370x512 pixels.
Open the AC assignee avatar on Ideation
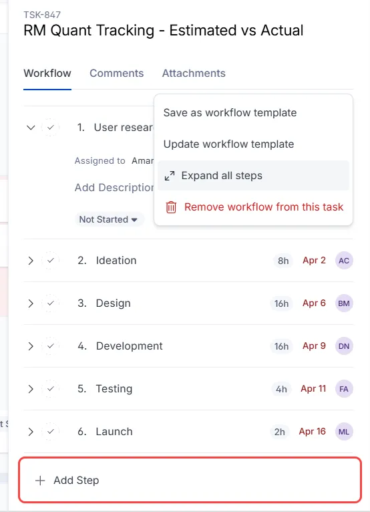click(344, 261)
